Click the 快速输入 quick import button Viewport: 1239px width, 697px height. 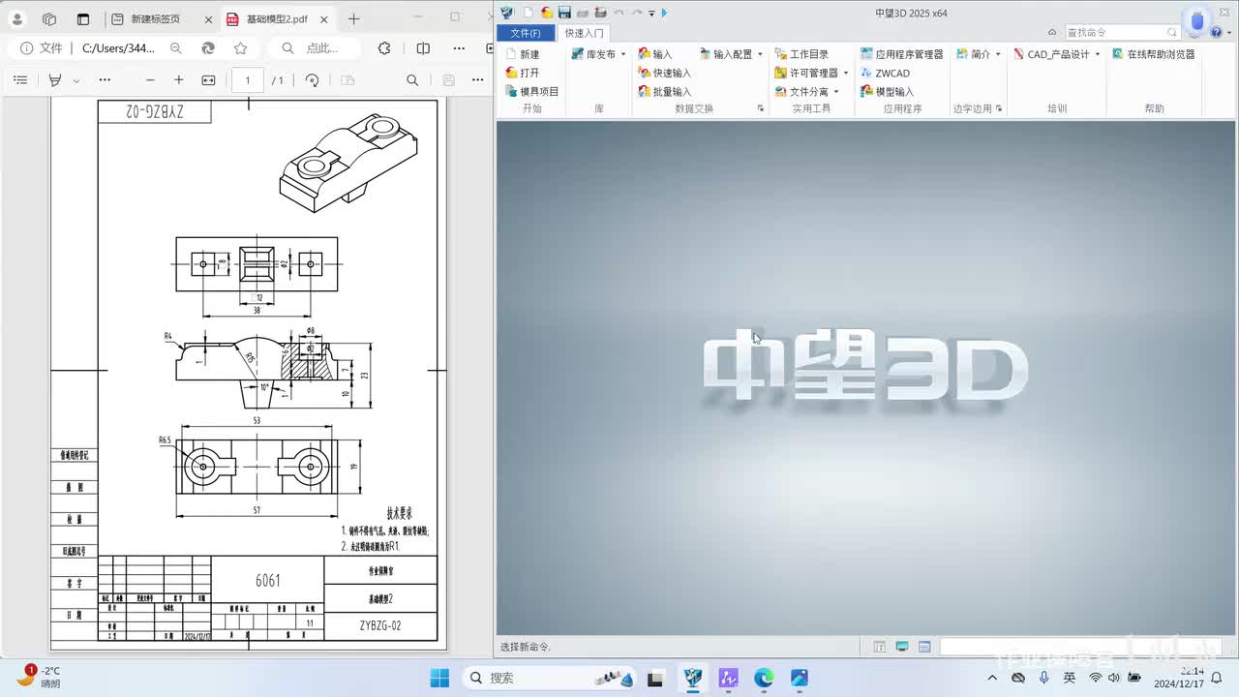click(665, 73)
